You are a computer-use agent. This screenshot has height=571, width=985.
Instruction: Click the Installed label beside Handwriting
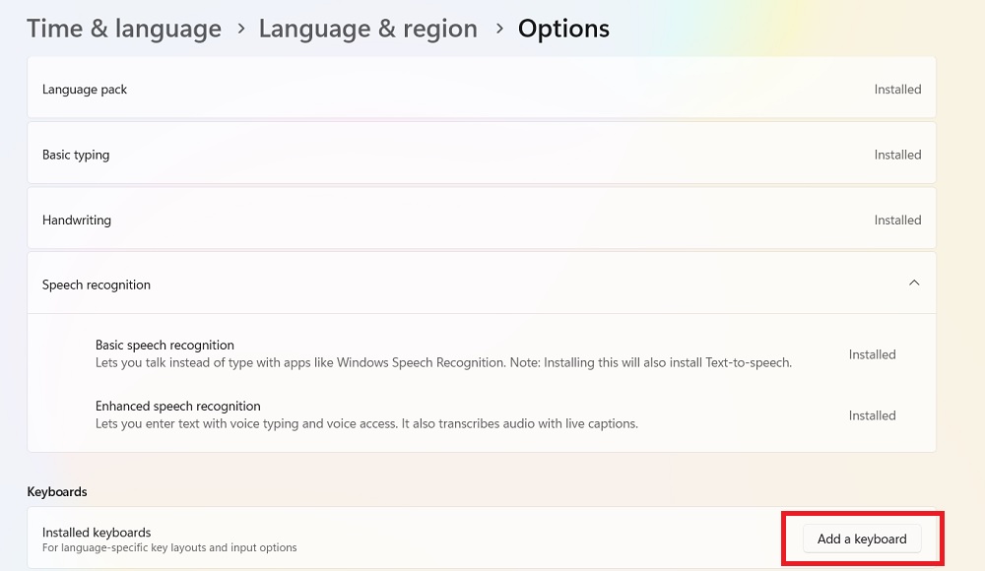click(x=897, y=220)
